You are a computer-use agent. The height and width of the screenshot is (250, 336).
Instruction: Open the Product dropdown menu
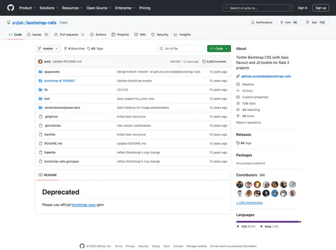pos(27,8)
